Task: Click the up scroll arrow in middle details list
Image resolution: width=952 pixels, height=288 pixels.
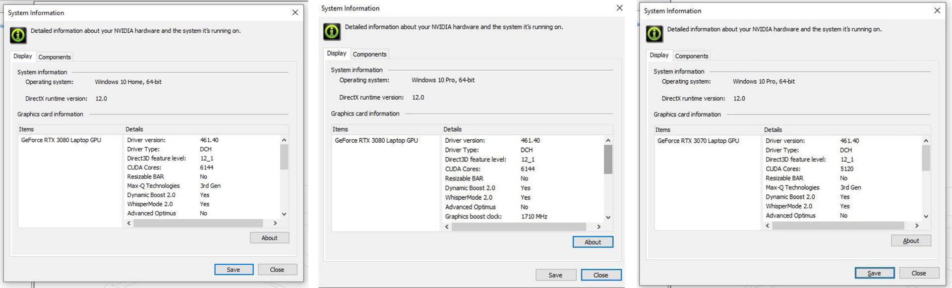Action: (x=608, y=140)
